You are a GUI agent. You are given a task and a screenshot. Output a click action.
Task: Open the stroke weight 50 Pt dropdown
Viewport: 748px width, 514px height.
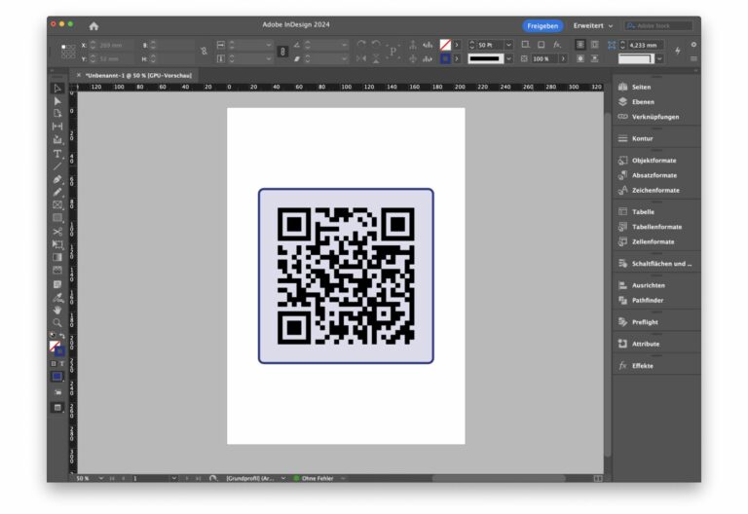509,45
